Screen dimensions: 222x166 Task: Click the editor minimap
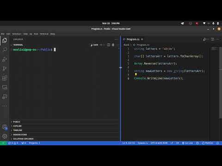[215, 49]
